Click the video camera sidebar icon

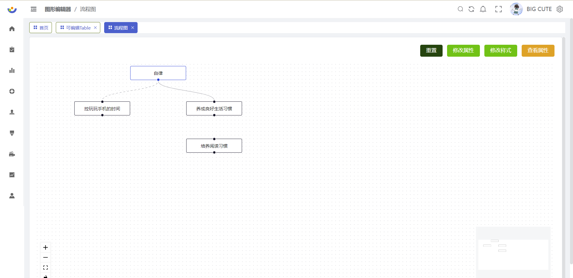click(12, 154)
